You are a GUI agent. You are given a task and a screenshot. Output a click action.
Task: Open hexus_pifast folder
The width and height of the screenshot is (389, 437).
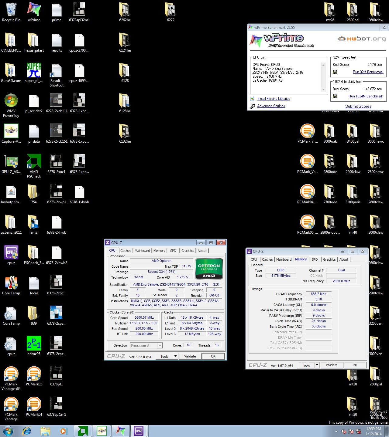34,42
